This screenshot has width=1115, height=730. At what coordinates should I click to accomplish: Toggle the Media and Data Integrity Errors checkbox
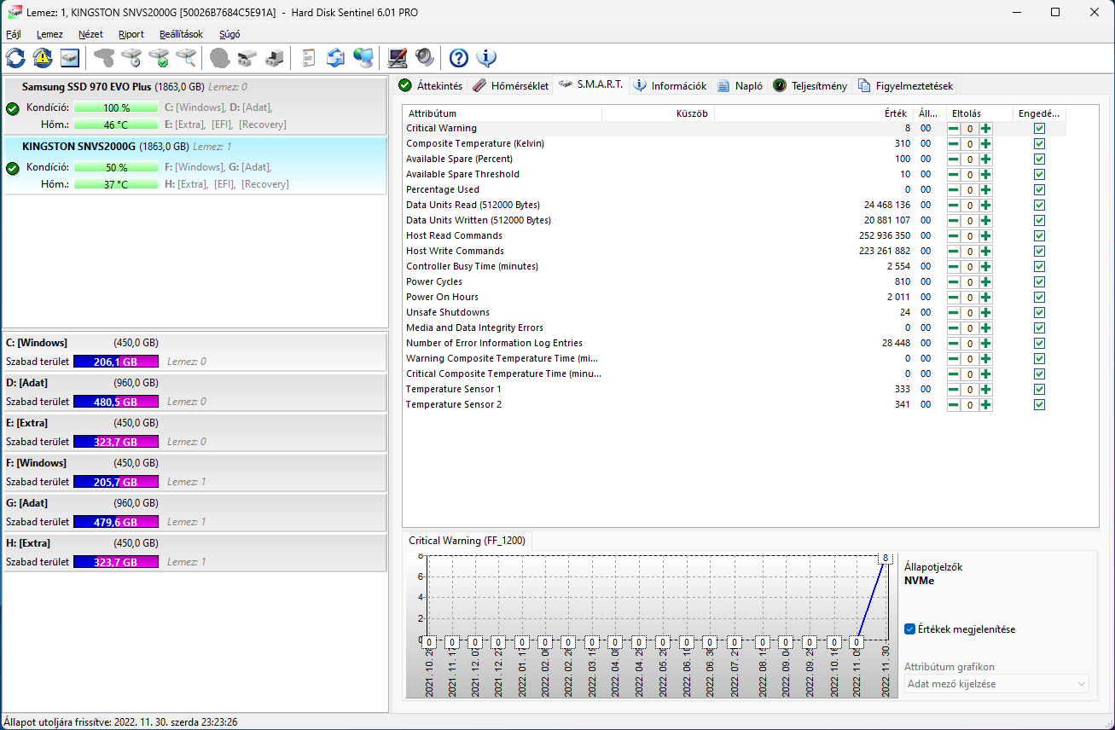coord(1039,327)
